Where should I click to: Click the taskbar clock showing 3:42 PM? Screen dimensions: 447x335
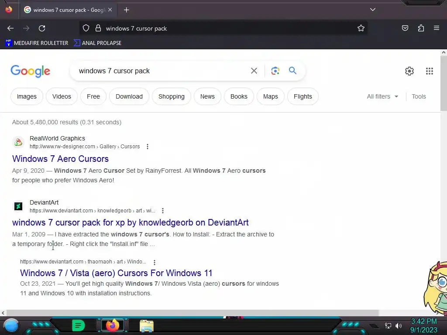pos(423,325)
